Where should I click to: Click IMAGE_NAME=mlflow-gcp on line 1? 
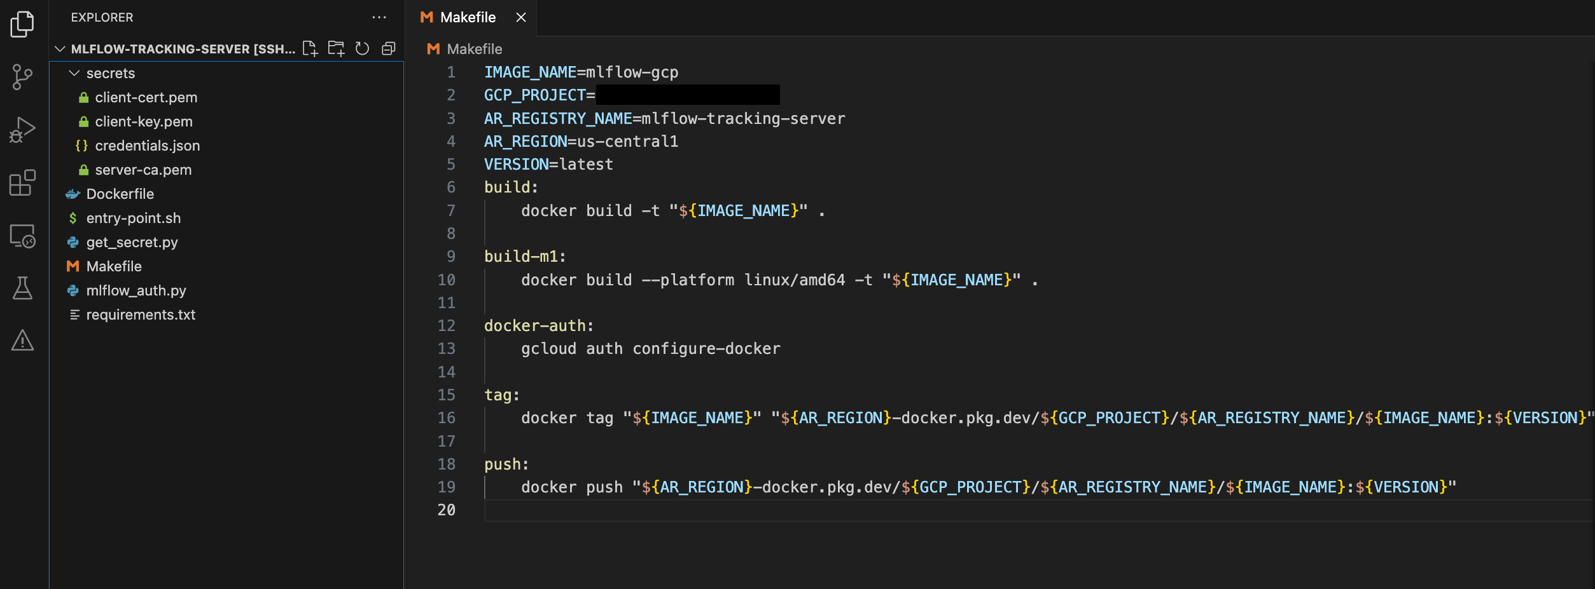point(581,72)
